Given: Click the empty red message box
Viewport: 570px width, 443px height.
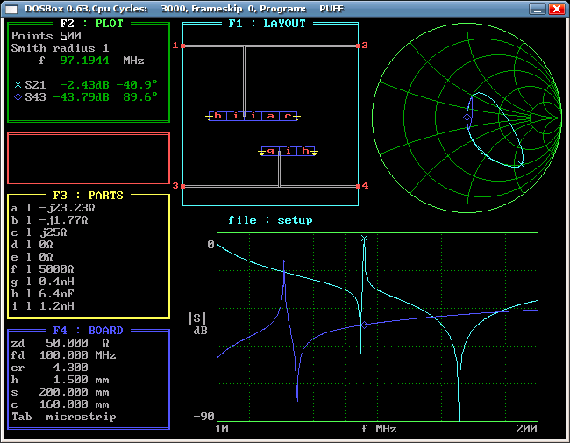Looking at the screenshot, I should coord(89,158).
